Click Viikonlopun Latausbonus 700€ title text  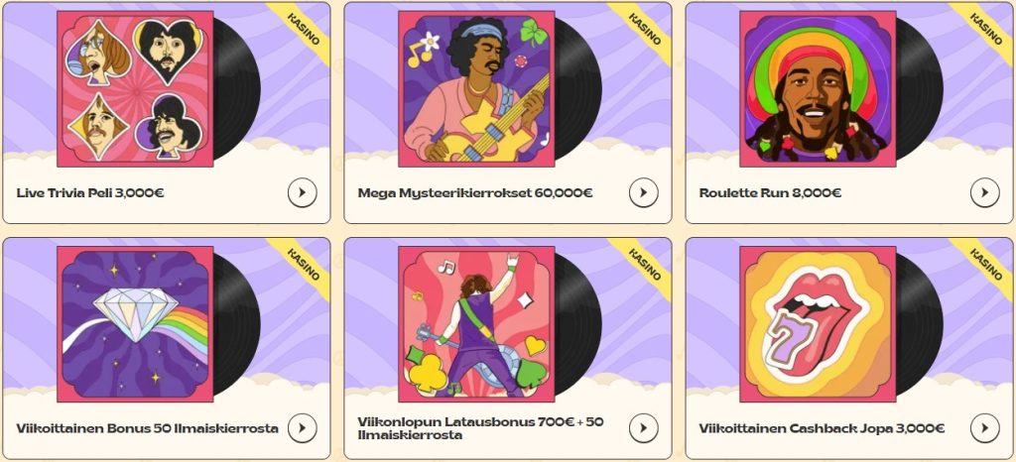point(481,428)
